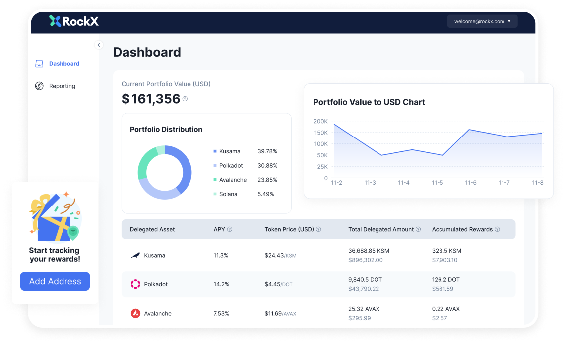
Task: Click the Add Address button
Action: point(55,281)
